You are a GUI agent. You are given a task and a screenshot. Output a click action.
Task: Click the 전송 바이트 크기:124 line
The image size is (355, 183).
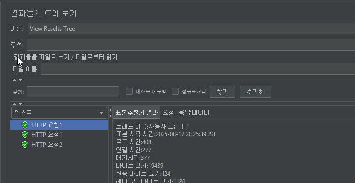pos(143,173)
